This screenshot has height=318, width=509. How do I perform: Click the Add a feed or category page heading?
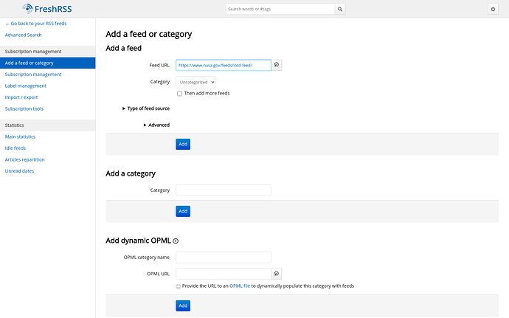(149, 34)
